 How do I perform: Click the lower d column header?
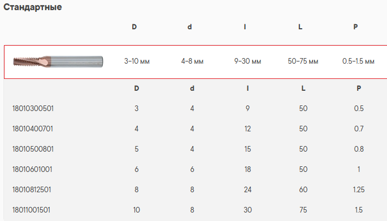click(192, 88)
